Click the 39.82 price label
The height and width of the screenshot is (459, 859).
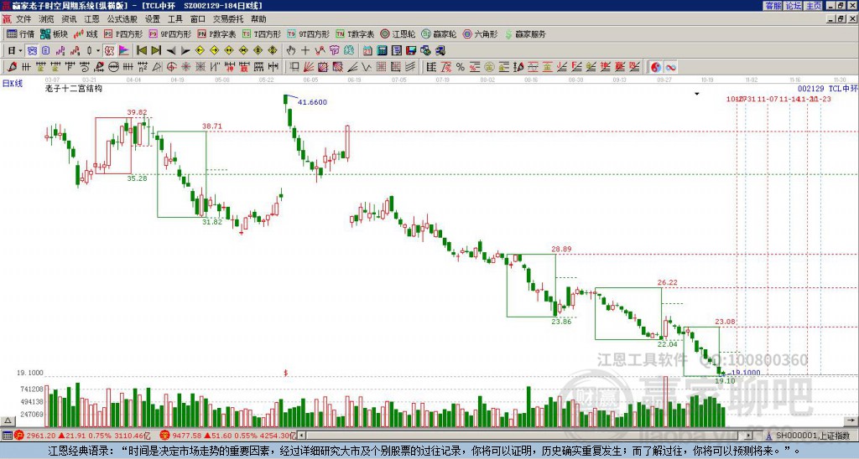pyautogui.click(x=137, y=112)
